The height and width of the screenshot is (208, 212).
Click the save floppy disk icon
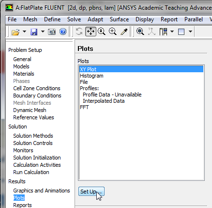tap(34, 32)
